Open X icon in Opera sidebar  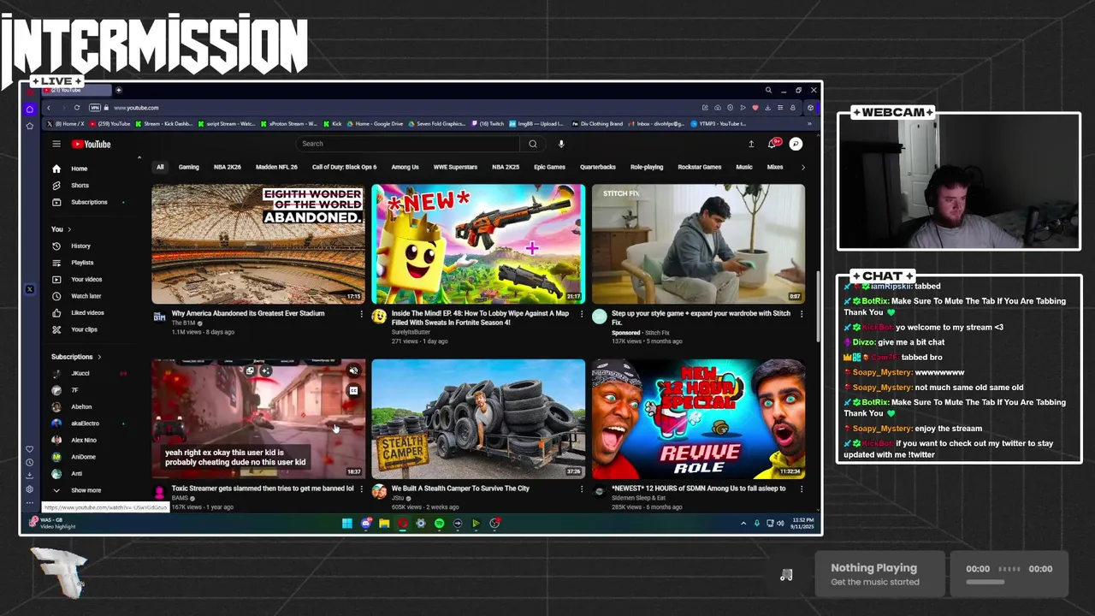tap(30, 289)
